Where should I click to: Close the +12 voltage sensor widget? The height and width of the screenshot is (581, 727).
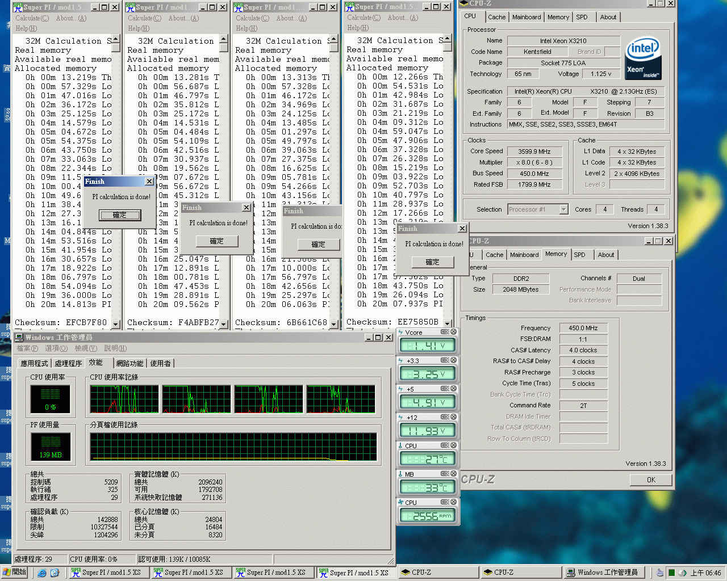[x=453, y=417]
